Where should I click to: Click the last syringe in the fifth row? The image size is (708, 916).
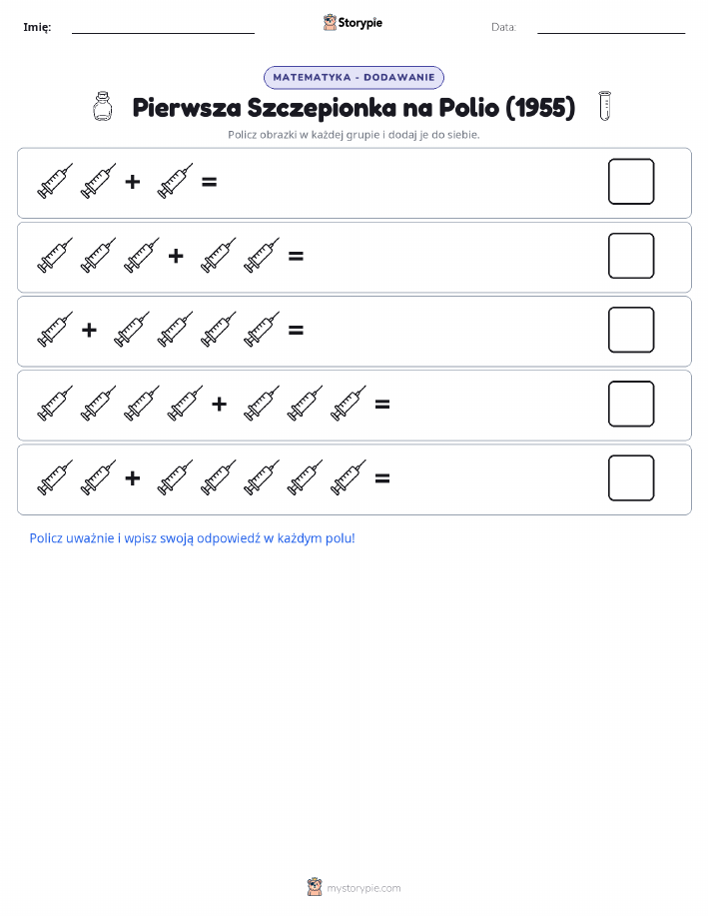coord(349,477)
